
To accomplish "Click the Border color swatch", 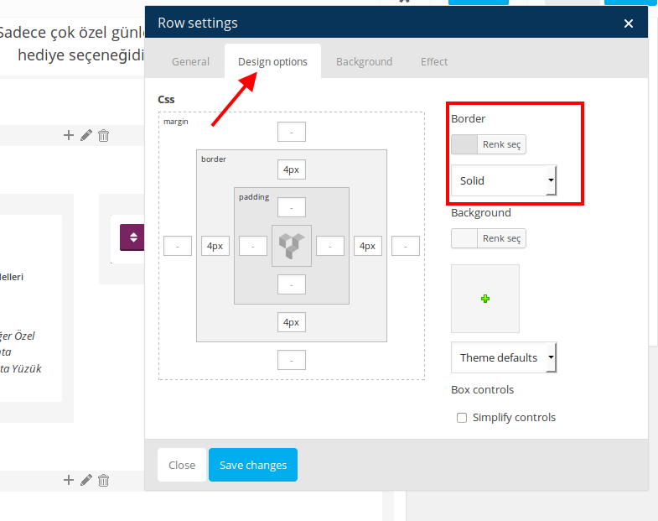I will 464,144.
